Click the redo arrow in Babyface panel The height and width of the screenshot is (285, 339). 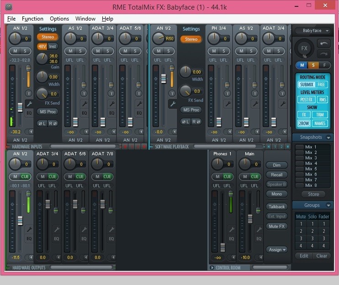coord(323,54)
